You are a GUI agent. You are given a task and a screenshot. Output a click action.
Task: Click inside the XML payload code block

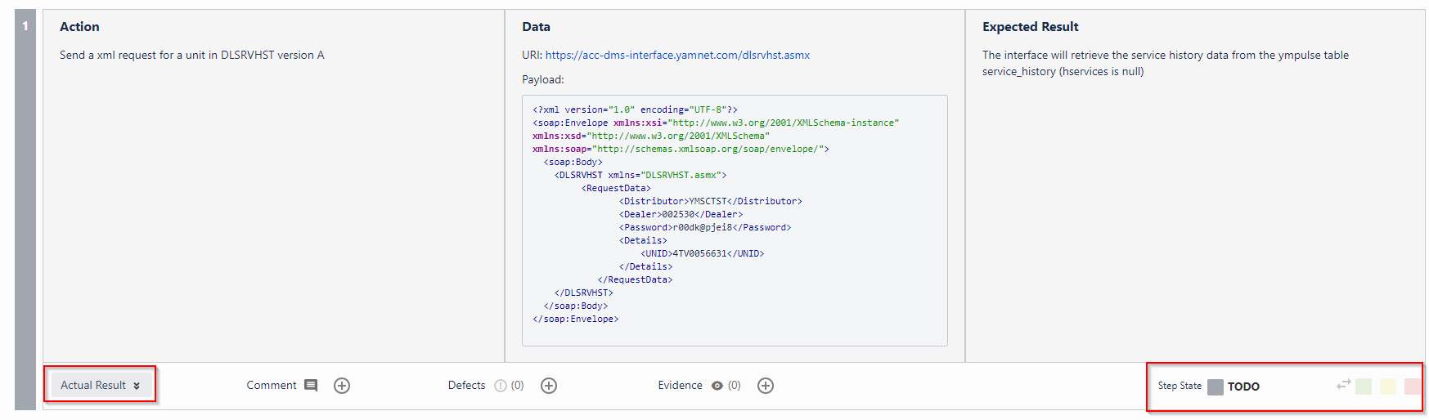[735, 221]
